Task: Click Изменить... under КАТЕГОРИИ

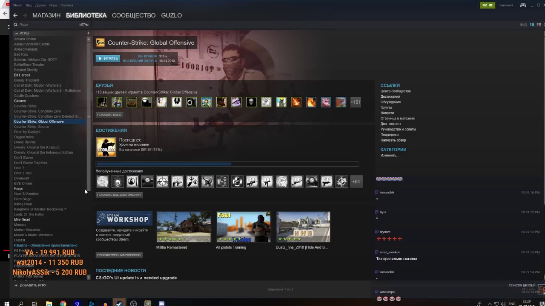Action: click(x=390, y=155)
